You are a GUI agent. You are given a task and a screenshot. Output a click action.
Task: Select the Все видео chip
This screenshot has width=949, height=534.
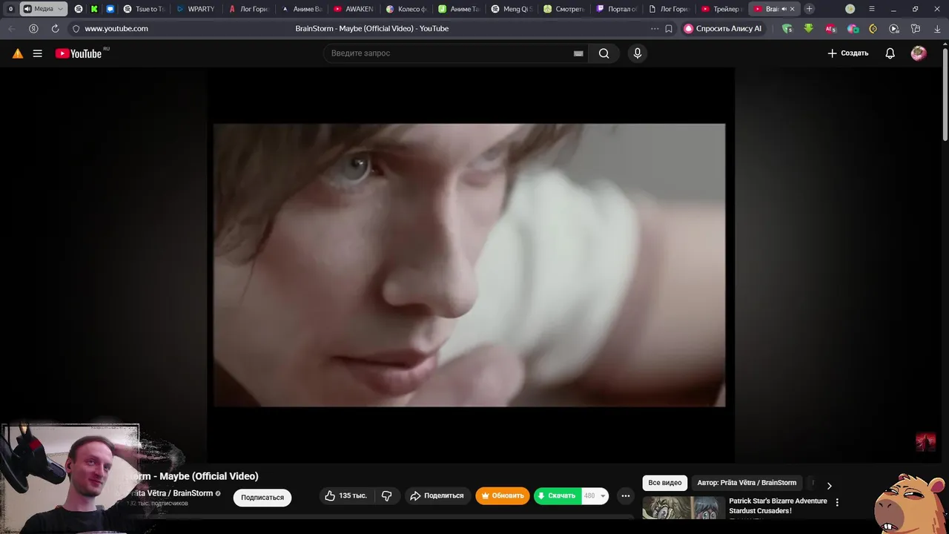[x=664, y=483]
